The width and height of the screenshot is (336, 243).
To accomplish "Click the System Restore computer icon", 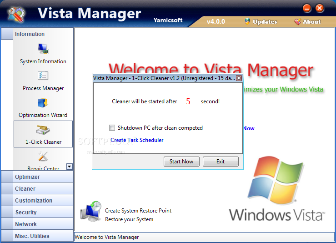I will click(x=91, y=211).
